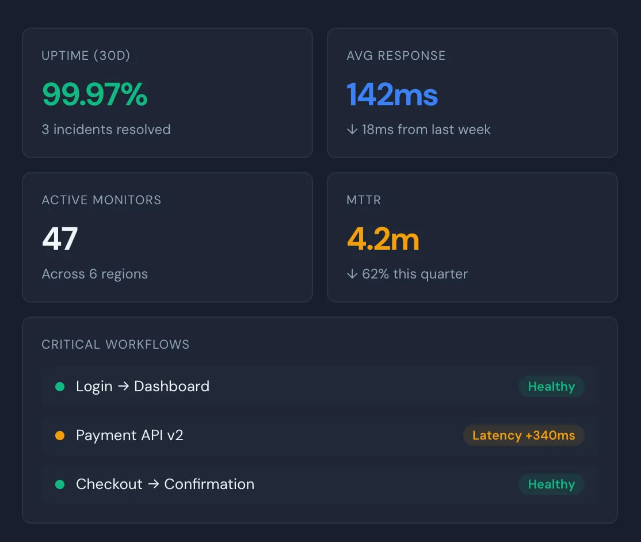This screenshot has height=542, width=641.
Task: Click the down-arrow trend icon beside "18ms from last week"
Action: pyautogui.click(x=351, y=129)
